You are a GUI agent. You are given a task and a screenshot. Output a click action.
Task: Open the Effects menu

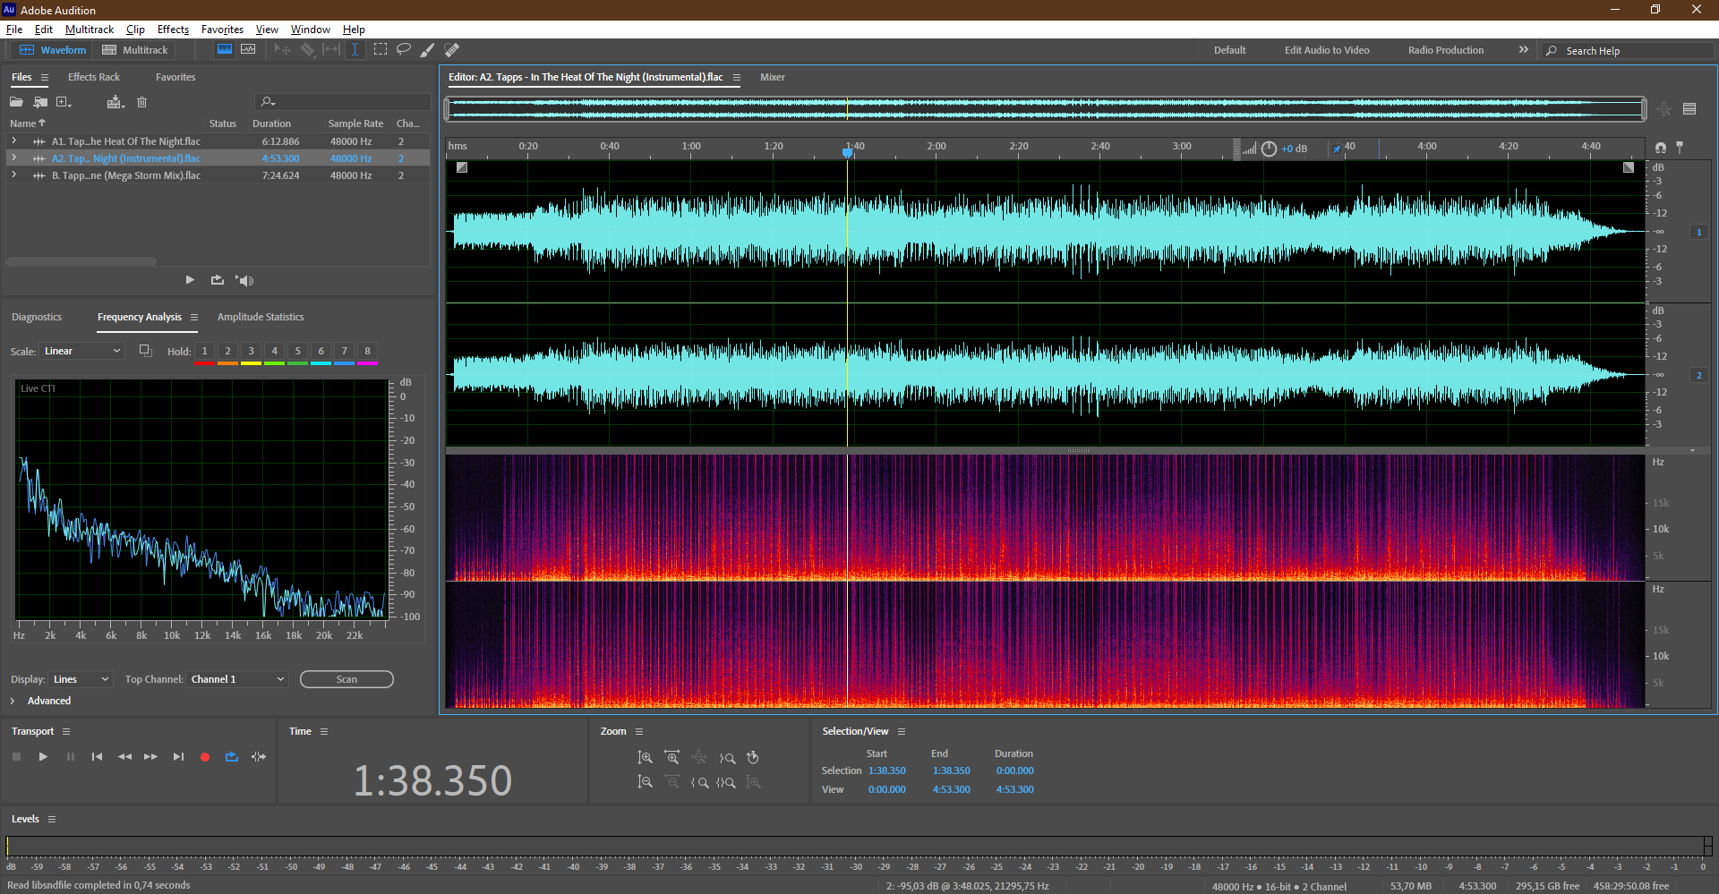tap(173, 30)
